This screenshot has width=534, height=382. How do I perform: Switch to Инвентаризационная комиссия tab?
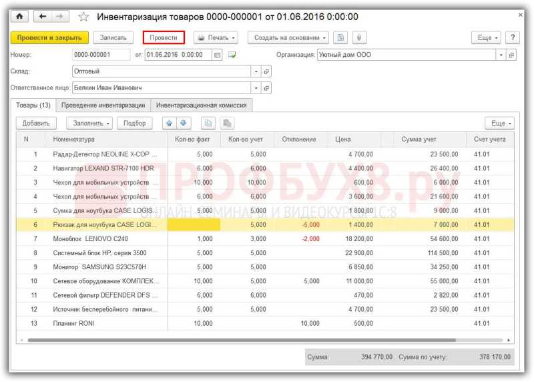click(202, 106)
